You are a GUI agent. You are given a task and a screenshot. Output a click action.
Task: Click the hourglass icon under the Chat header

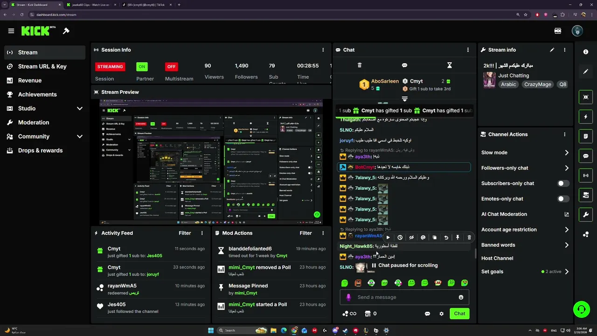450,65
